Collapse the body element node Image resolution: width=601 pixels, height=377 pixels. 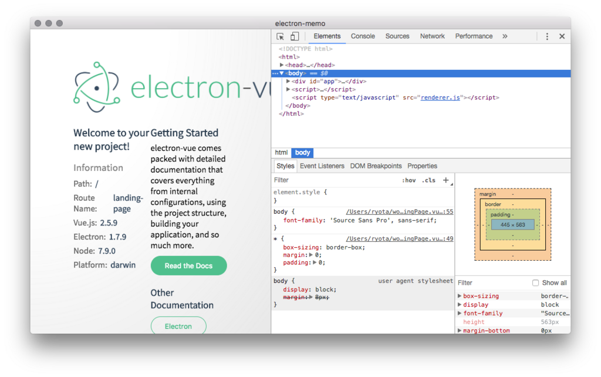click(282, 73)
